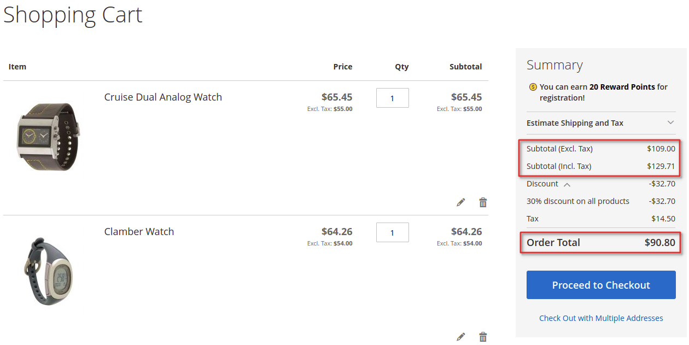Delete Clamber Watch using trash icon

click(x=483, y=337)
